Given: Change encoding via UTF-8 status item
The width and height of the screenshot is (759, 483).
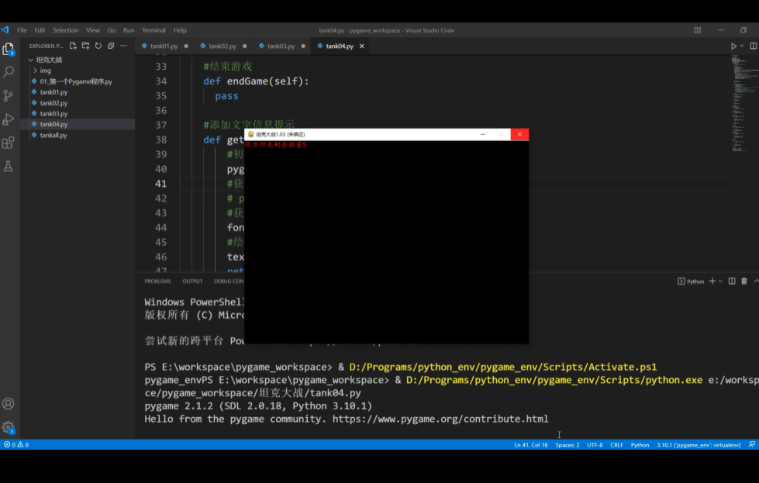Looking at the screenshot, I should 595,445.
